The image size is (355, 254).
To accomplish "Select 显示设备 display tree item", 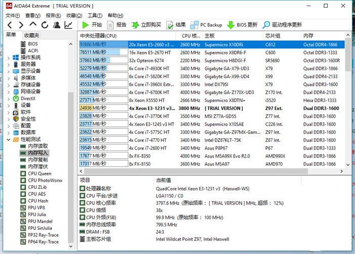I will tap(27, 71).
